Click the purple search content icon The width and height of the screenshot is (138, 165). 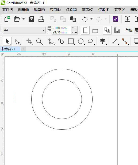[116, 19]
